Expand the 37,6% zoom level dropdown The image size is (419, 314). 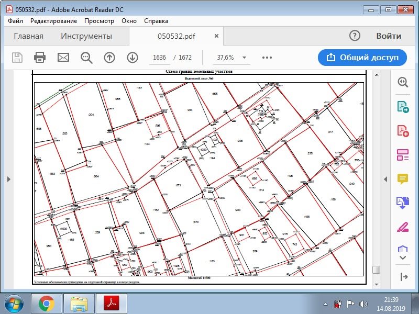tap(245, 58)
